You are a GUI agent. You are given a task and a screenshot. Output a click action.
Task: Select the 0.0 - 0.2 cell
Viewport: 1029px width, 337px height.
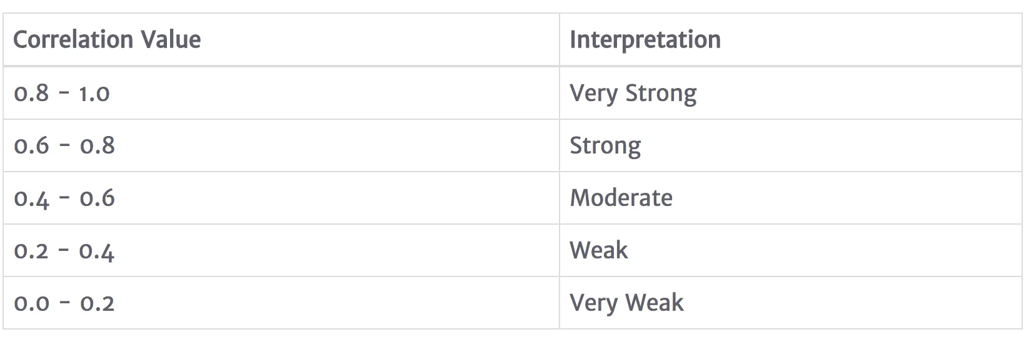click(x=64, y=303)
